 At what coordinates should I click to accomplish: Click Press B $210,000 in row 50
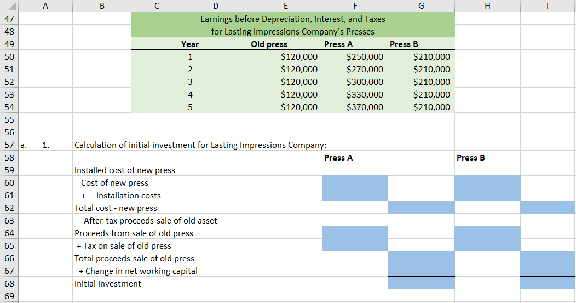(431, 56)
